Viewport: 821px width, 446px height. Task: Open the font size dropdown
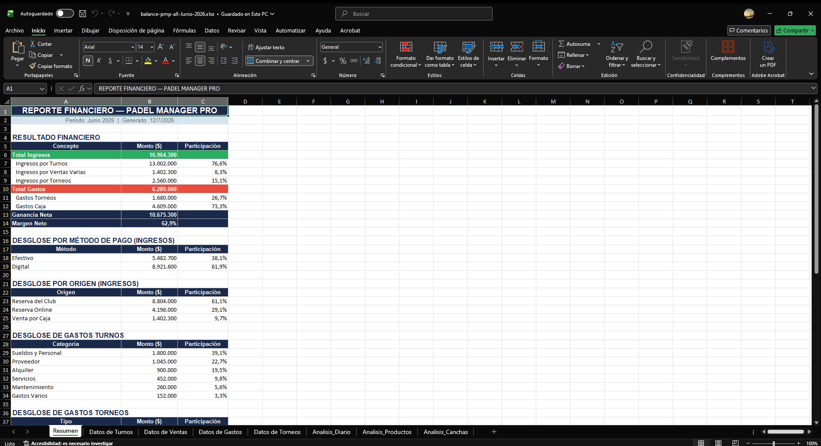coord(152,47)
